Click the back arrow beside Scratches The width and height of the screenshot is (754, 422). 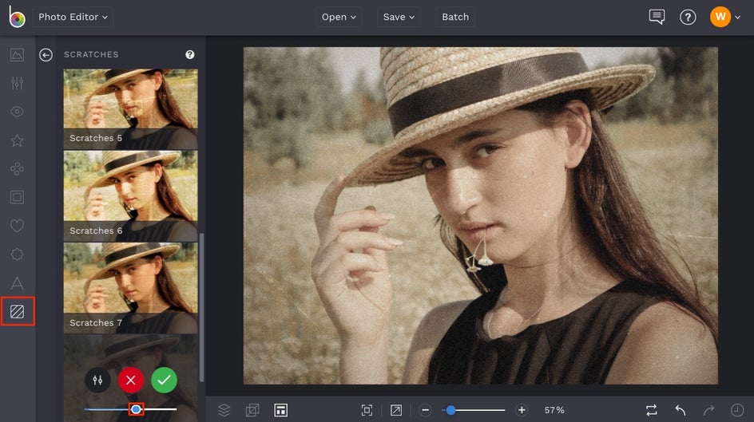click(46, 55)
